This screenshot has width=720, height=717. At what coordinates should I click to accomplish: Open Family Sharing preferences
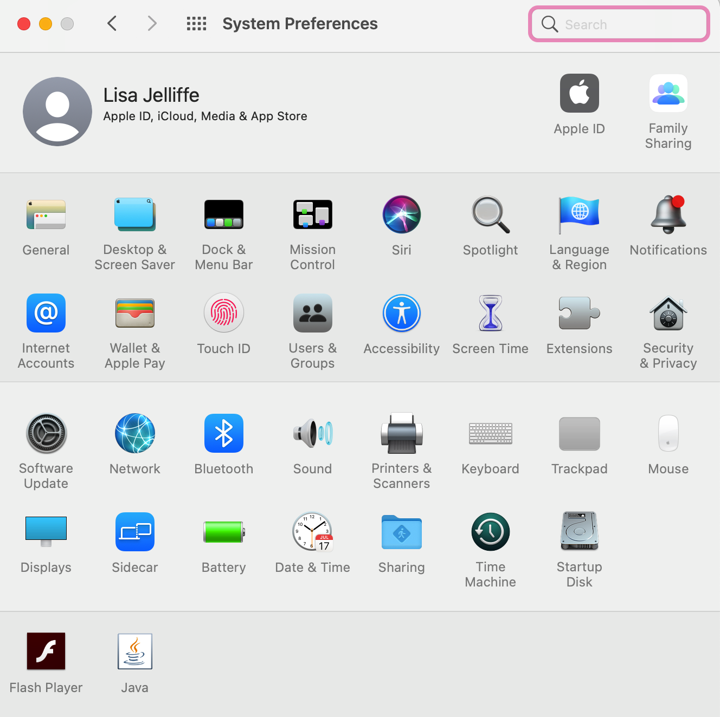(668, 93)
